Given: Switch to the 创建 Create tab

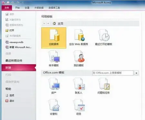Looking at the screenshot, I should [27, 8].
